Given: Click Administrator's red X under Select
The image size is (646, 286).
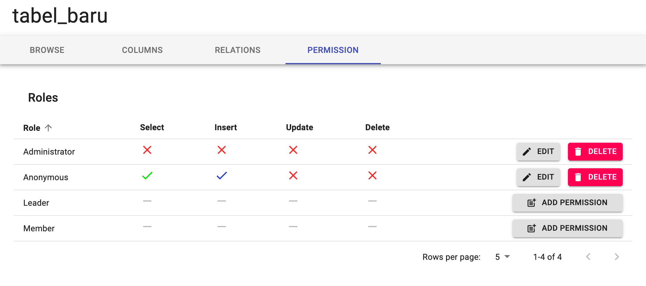Looking at the screenshot, I should (x=147, y=150).
